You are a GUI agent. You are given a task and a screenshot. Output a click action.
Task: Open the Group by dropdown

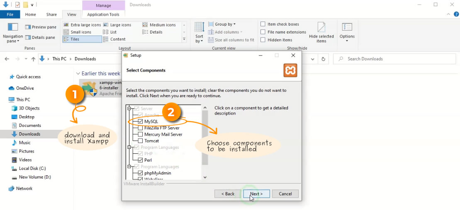click(222, 24)
